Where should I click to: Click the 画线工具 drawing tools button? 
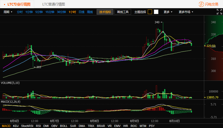(x=123, y=12)
